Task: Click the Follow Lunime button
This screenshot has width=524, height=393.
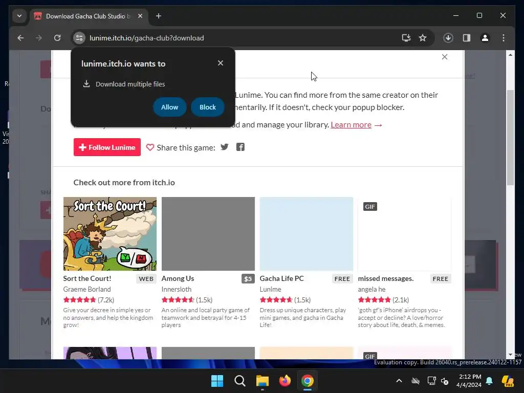Action: (x=107, y=147)
